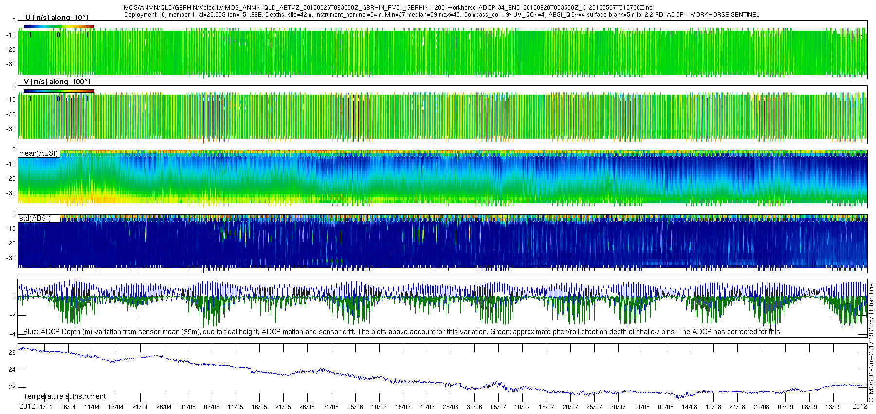Pick the 04/08 date tick on time axis
876x414 pixels.
(x=641, y=407)
